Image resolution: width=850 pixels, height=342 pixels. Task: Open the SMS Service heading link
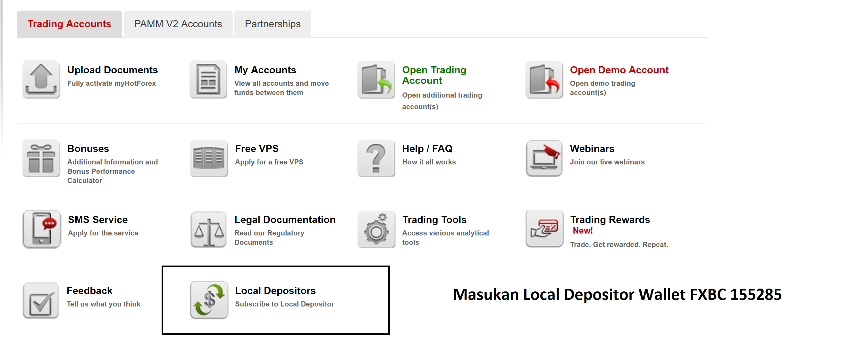[98, 219]
